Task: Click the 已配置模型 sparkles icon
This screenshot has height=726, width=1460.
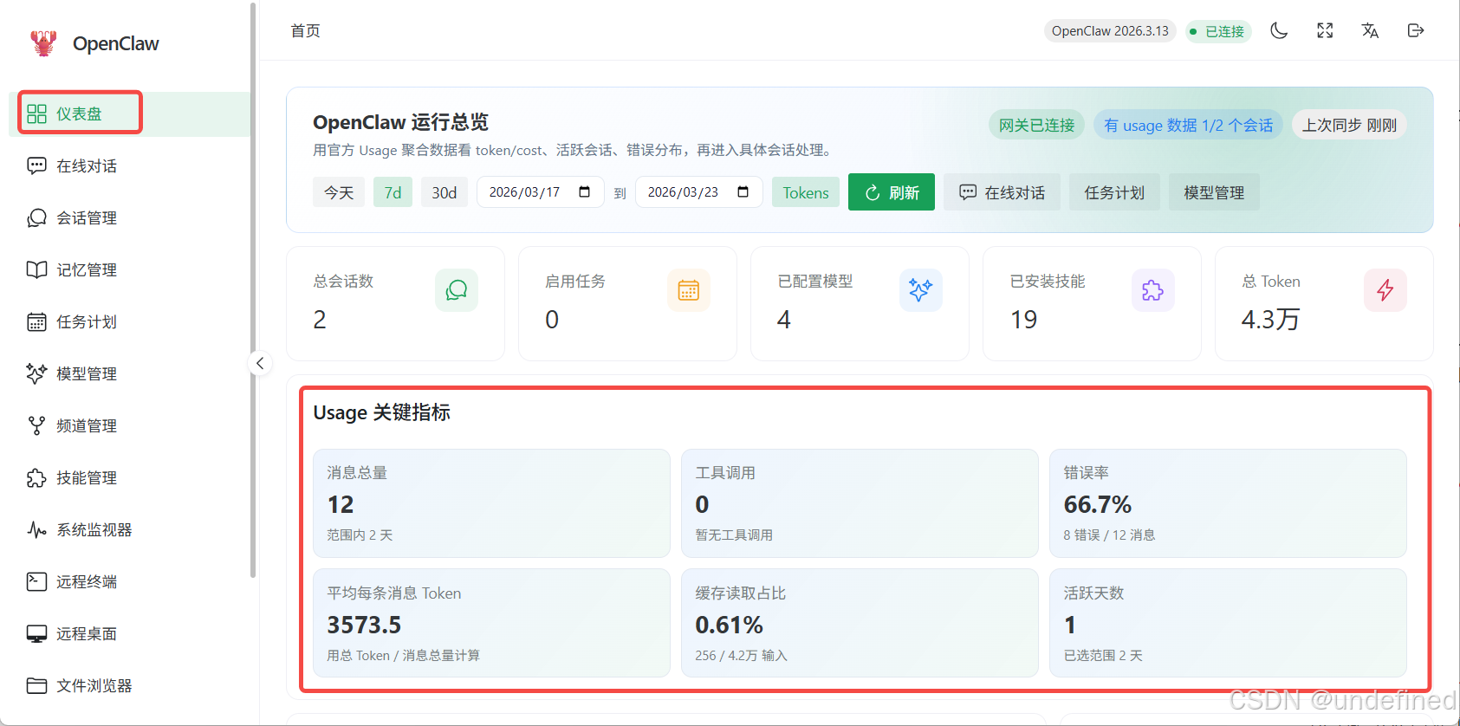Action: click(x=921, y=290)
